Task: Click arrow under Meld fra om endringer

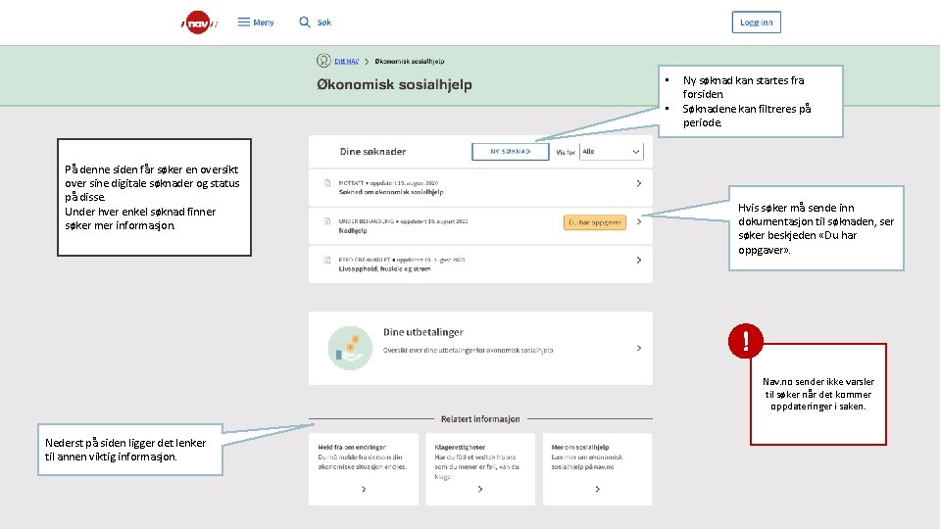Action: [x=364, y=490]
